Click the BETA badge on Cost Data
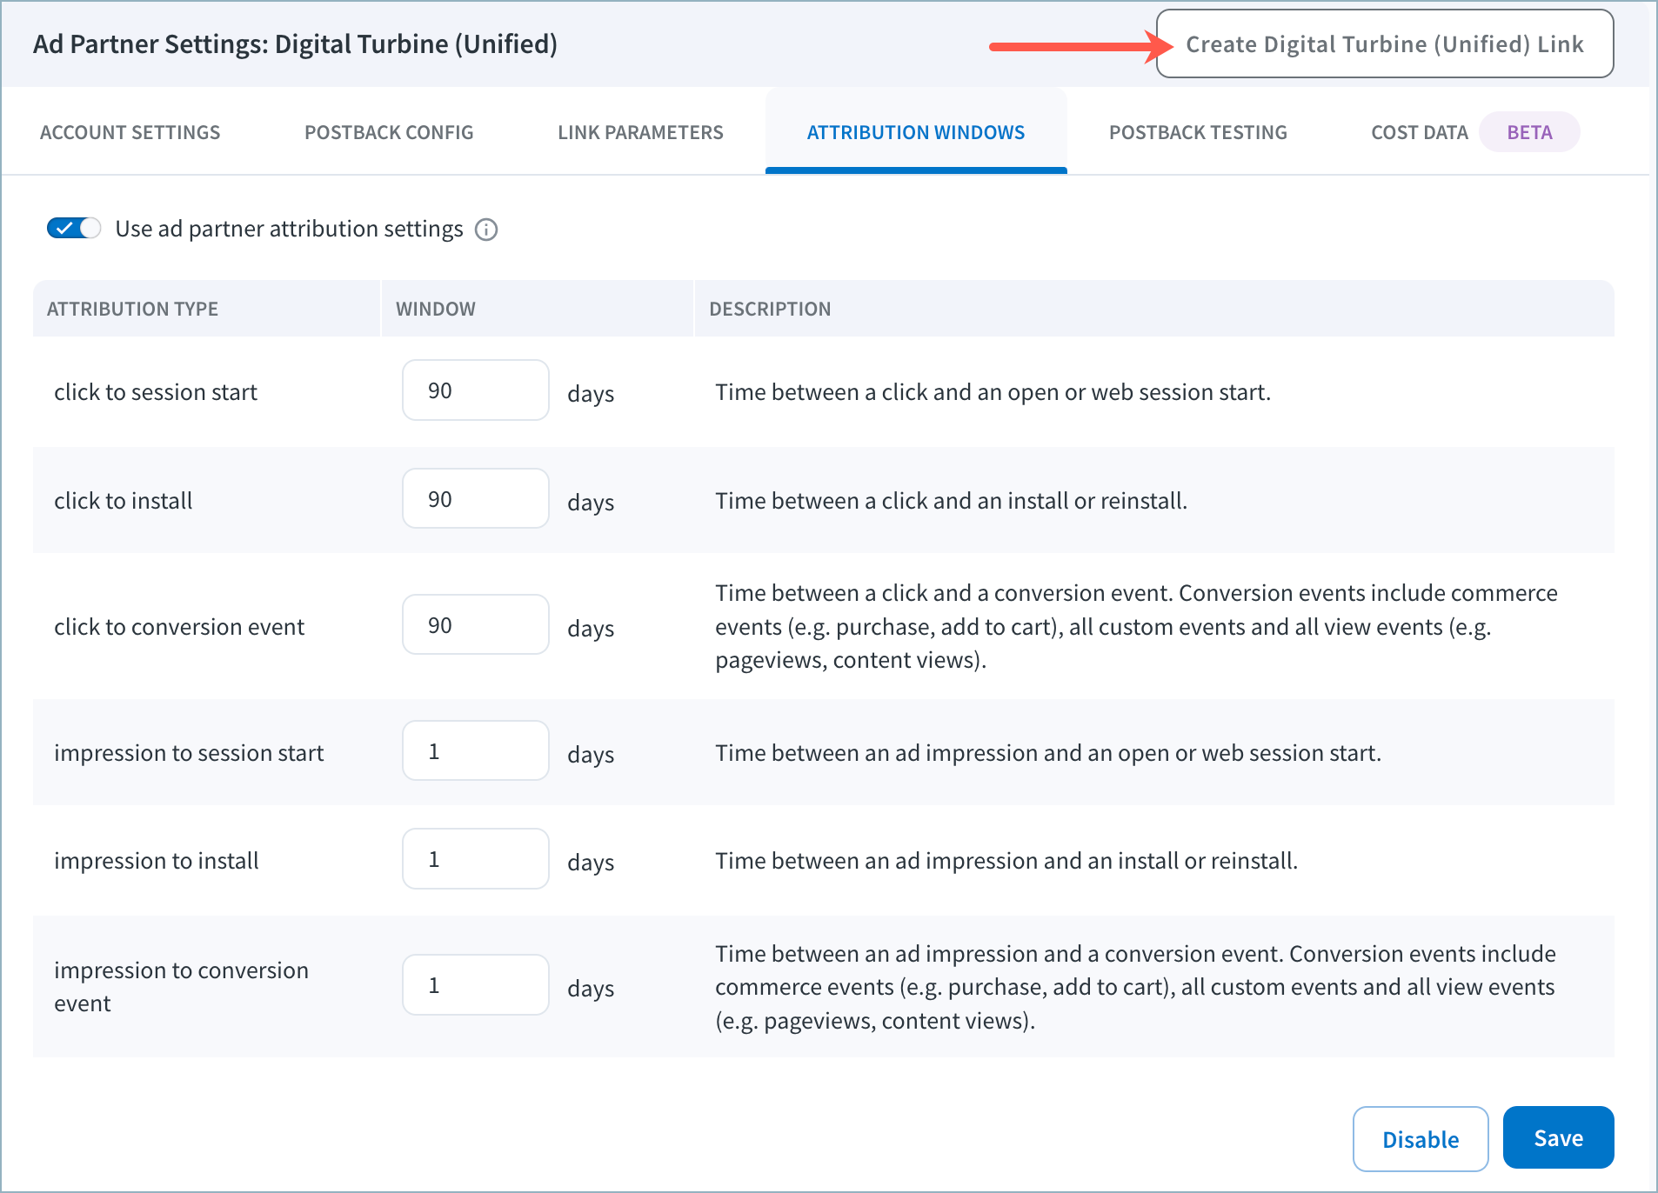The width and height of the screenshot is (1658, 1193). [x=1529, y=132]
